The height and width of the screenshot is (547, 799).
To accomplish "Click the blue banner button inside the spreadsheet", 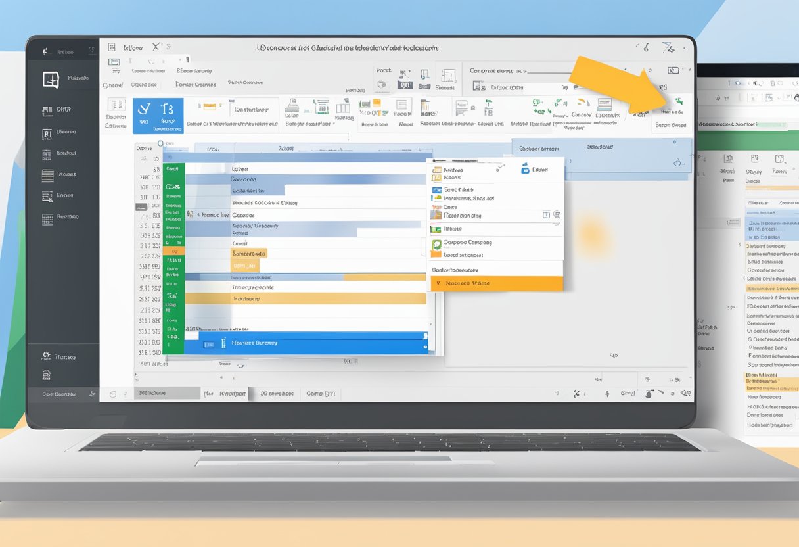I will 309,342.
